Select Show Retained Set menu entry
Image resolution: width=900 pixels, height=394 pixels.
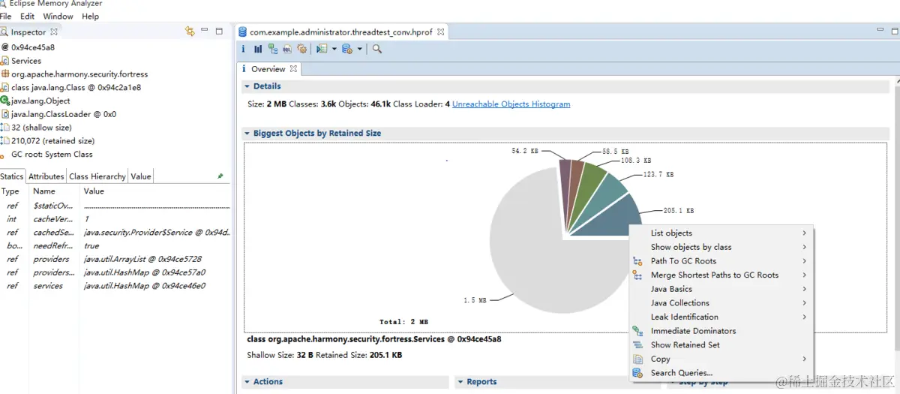coord(721,345)
